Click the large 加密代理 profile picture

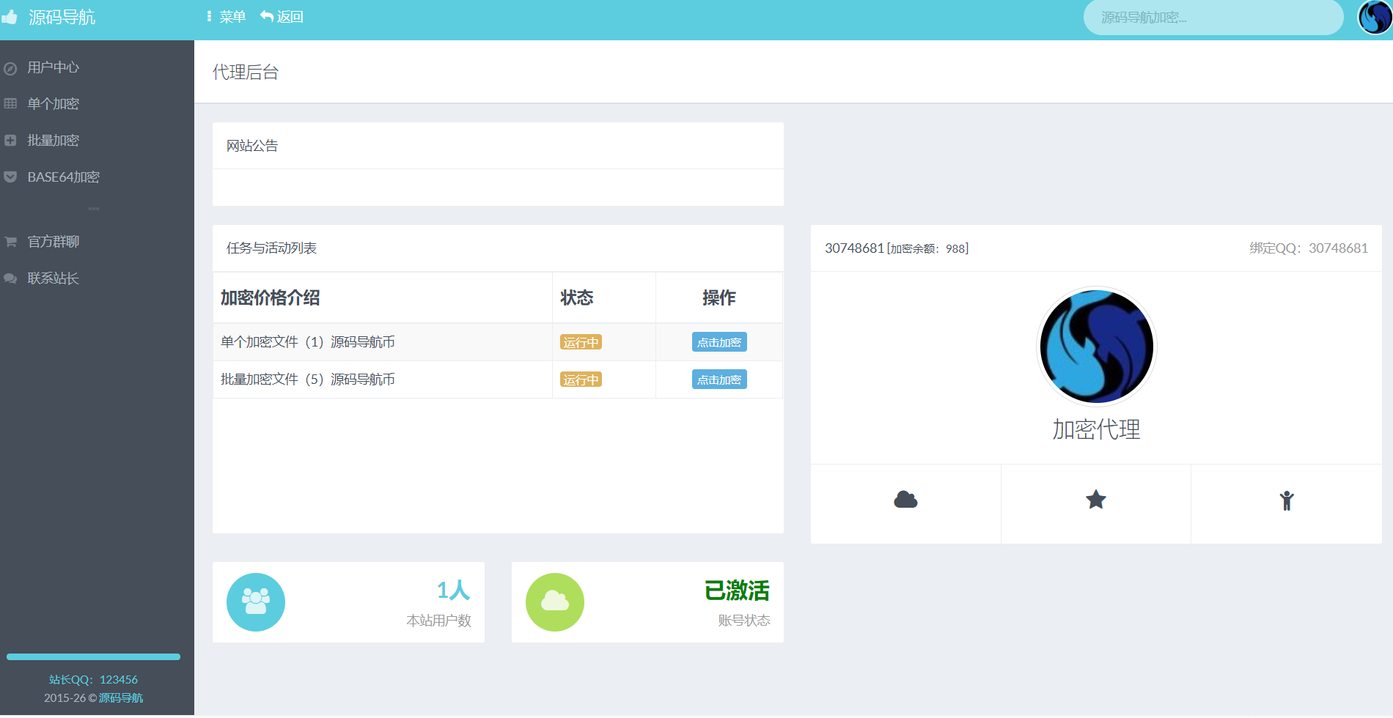pos(1096,347)
